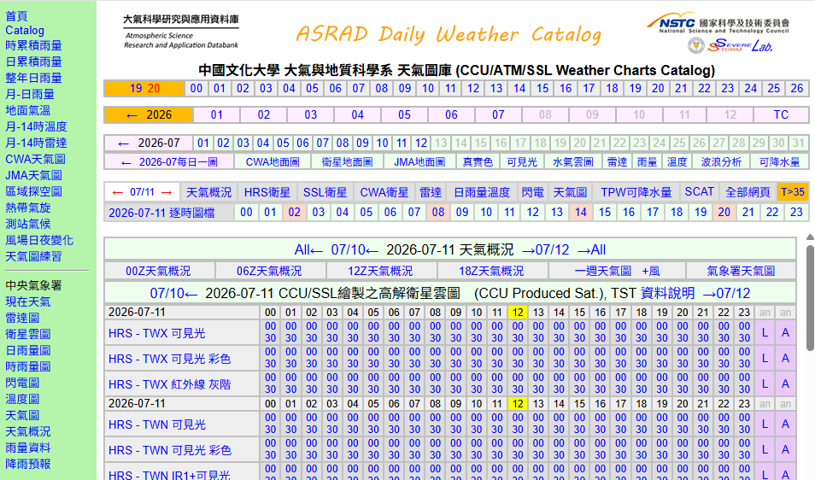Viewport: 815px width, 480px height.
Task: Switch to CWA衛星 tab
Action: click(384, 192)
